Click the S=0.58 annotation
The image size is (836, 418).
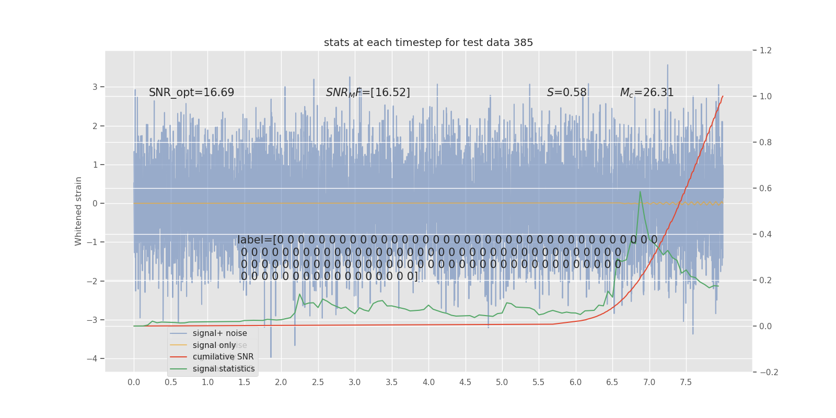[x=567, y=92]
